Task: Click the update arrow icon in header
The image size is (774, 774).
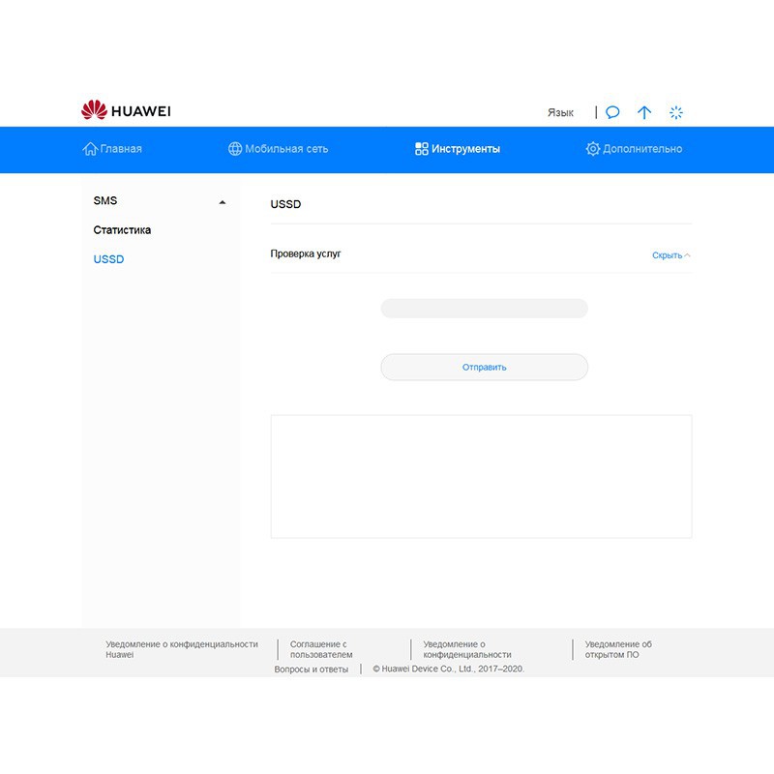Action: pyautogui.click(x=644, y=112)
